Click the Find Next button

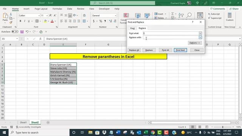click(180, 50)
